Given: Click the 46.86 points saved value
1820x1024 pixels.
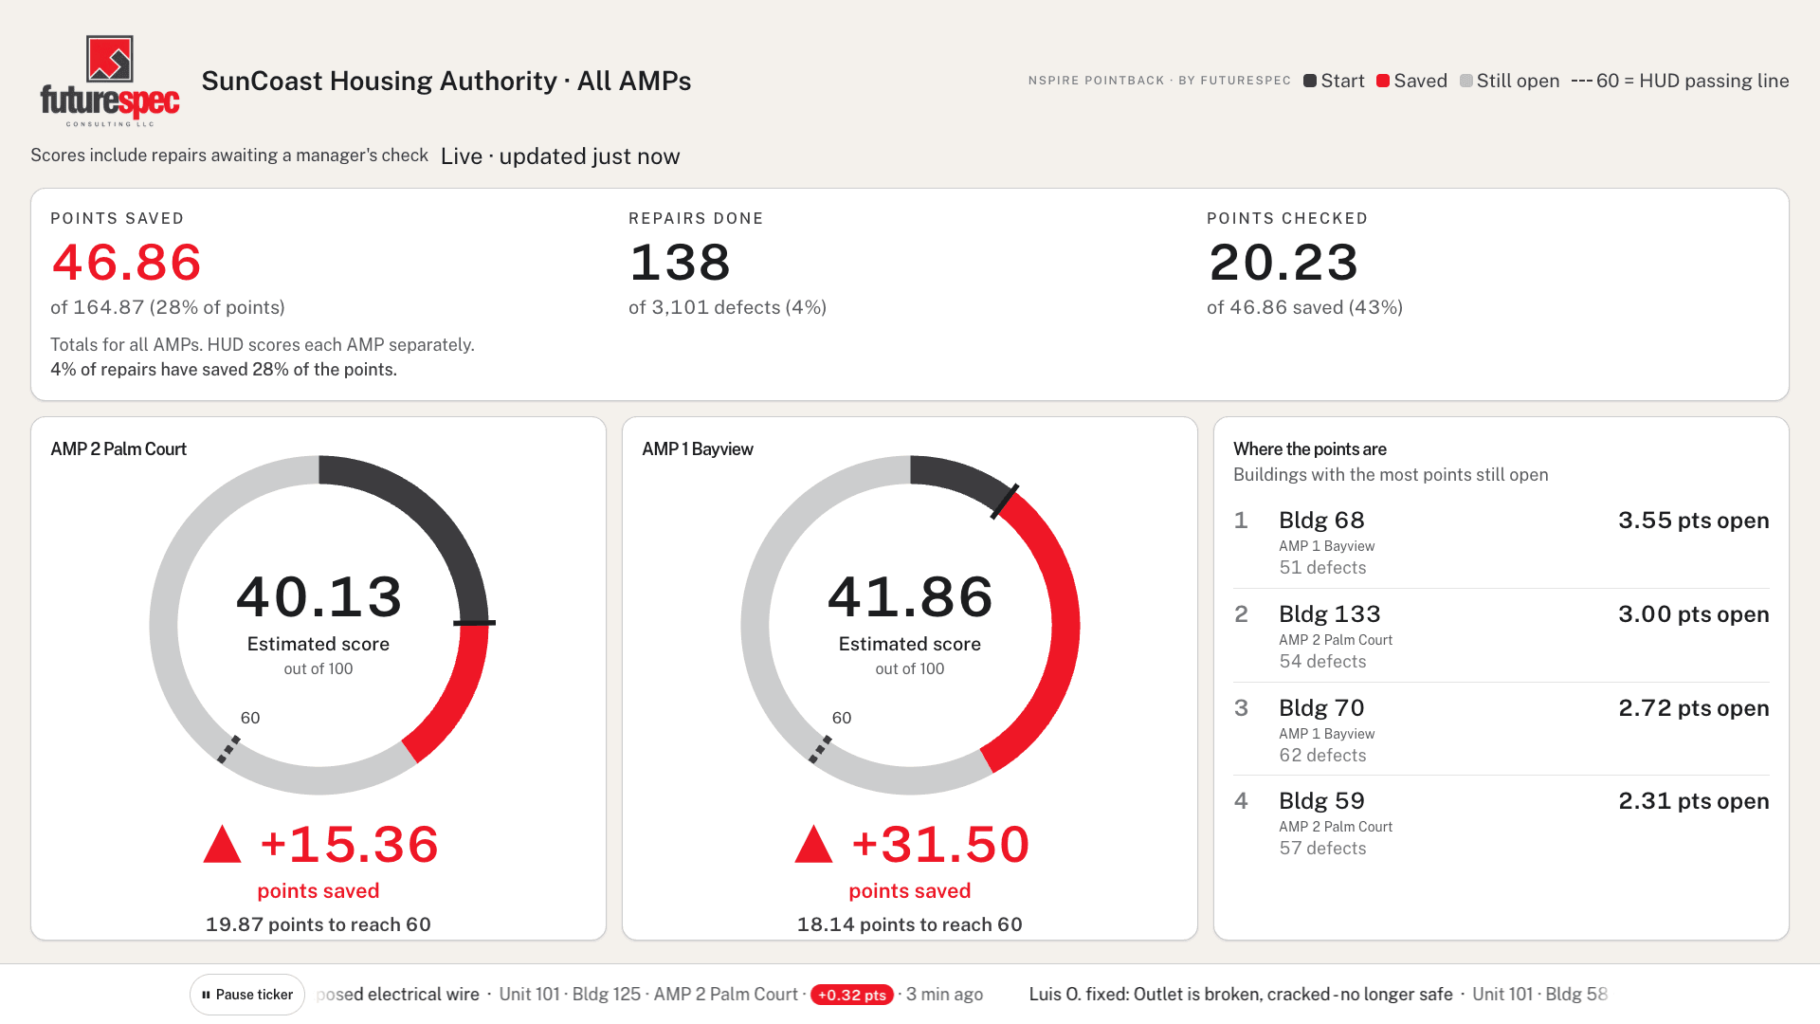Looking at the screenshot, I should point(126,263).
